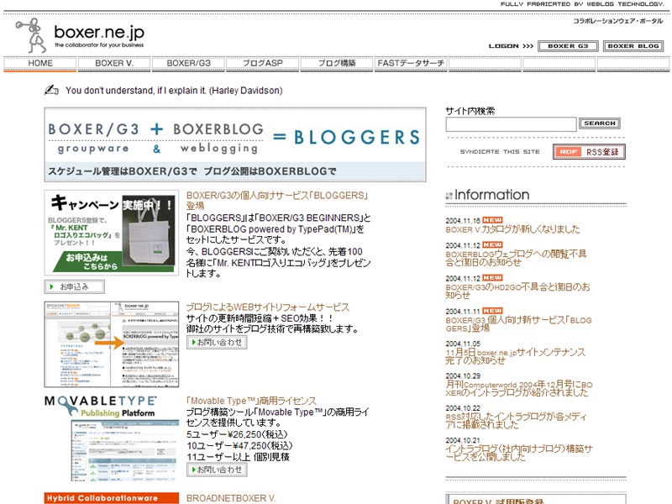Log on via the BOXER BLOG button

pyautogui.click(x=633, y=46)
